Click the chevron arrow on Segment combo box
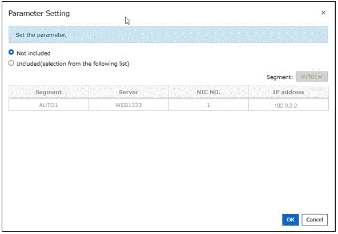 (x=320, y=77)
